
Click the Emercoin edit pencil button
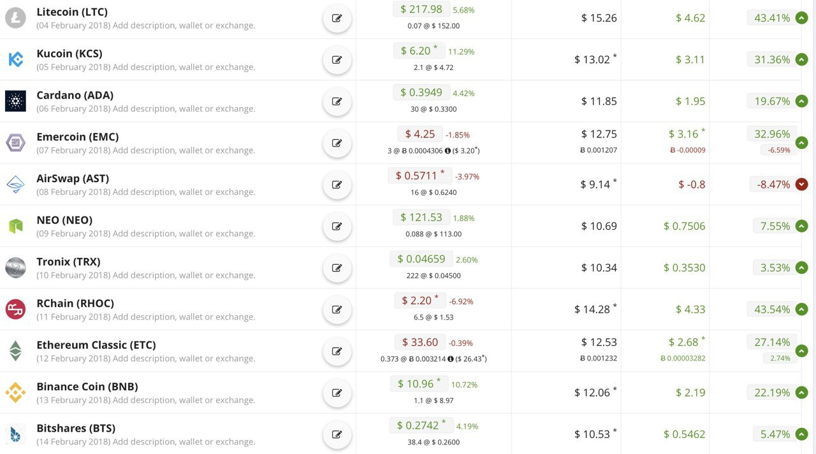point(337,143)
